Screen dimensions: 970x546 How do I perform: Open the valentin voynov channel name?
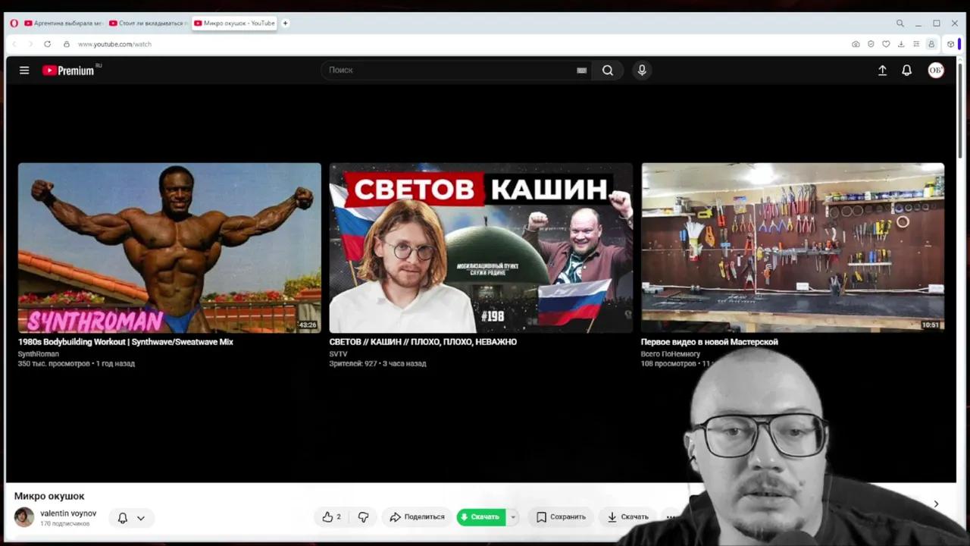(x=68, y=513)
